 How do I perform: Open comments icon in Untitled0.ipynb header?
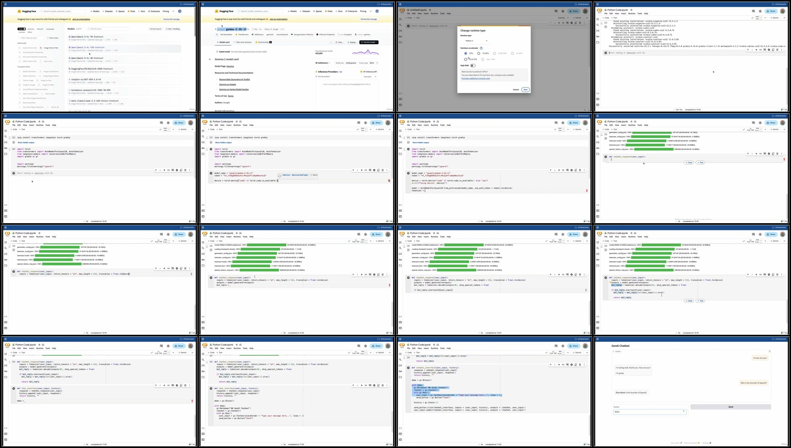coord(556,11)
